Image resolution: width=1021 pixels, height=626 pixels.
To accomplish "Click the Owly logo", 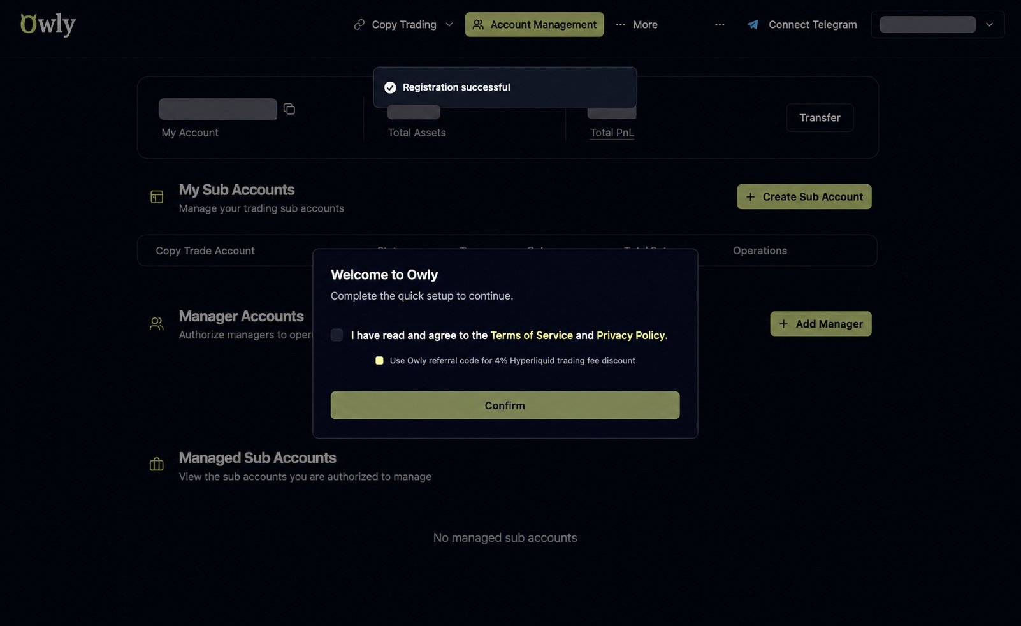I will 48,24.
